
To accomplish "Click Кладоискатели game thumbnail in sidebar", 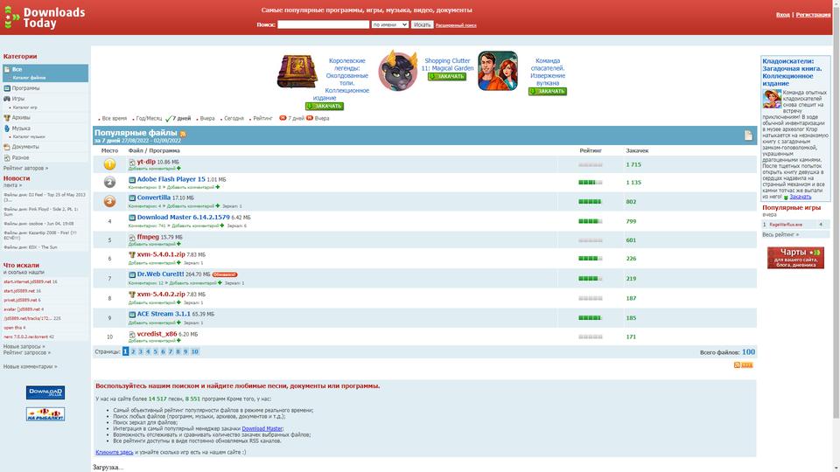I will 772,99.
